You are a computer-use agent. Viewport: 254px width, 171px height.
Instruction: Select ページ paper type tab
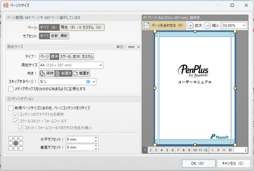pyautogui.click(x=45, y=56)
